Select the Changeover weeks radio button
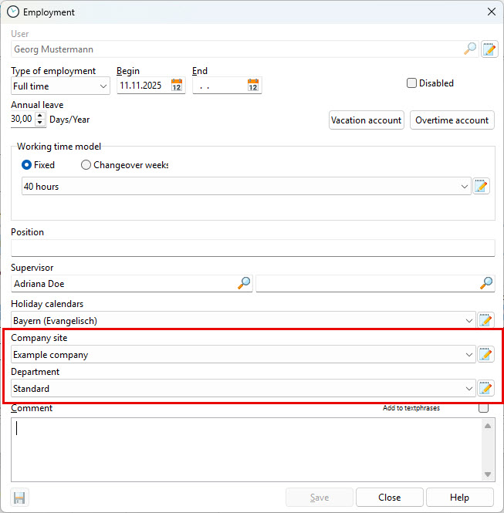The height and width of the screenshot is (513, 504). coord(86,165)
